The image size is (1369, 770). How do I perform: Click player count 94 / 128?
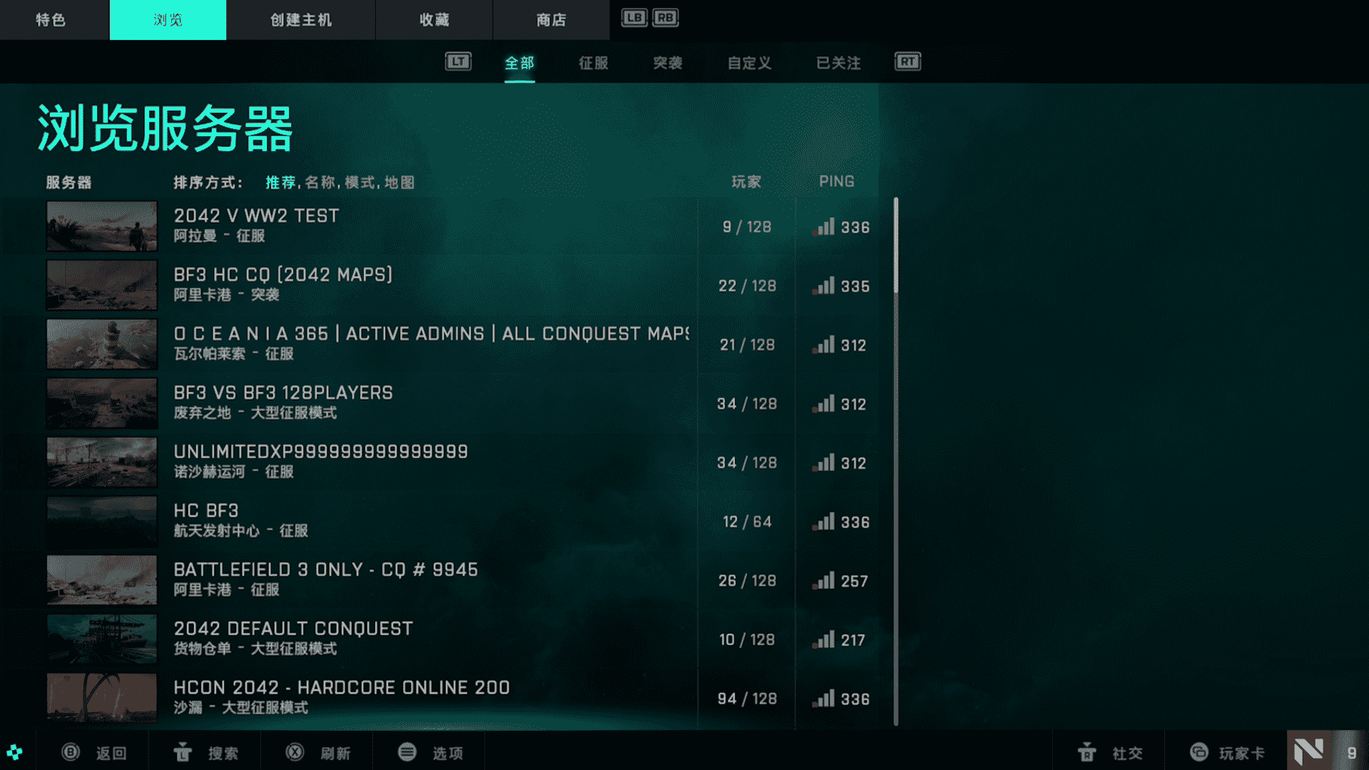tap(747, 699)
